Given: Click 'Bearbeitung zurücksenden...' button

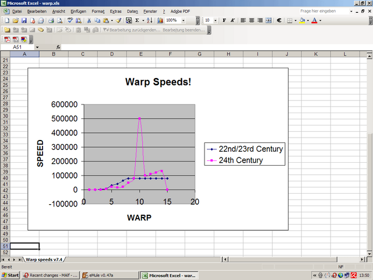Looking at the screenshot, I should click(132, 30).
